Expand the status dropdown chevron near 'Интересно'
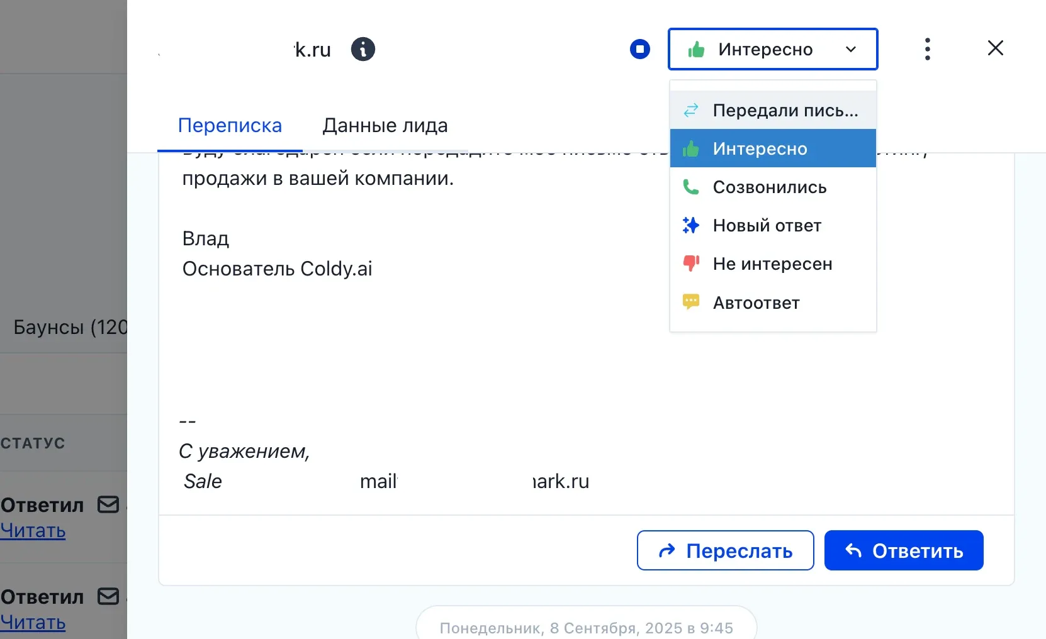Image resolution: width=1046 pixels, height=639 pixels. (x=853, y=48)
